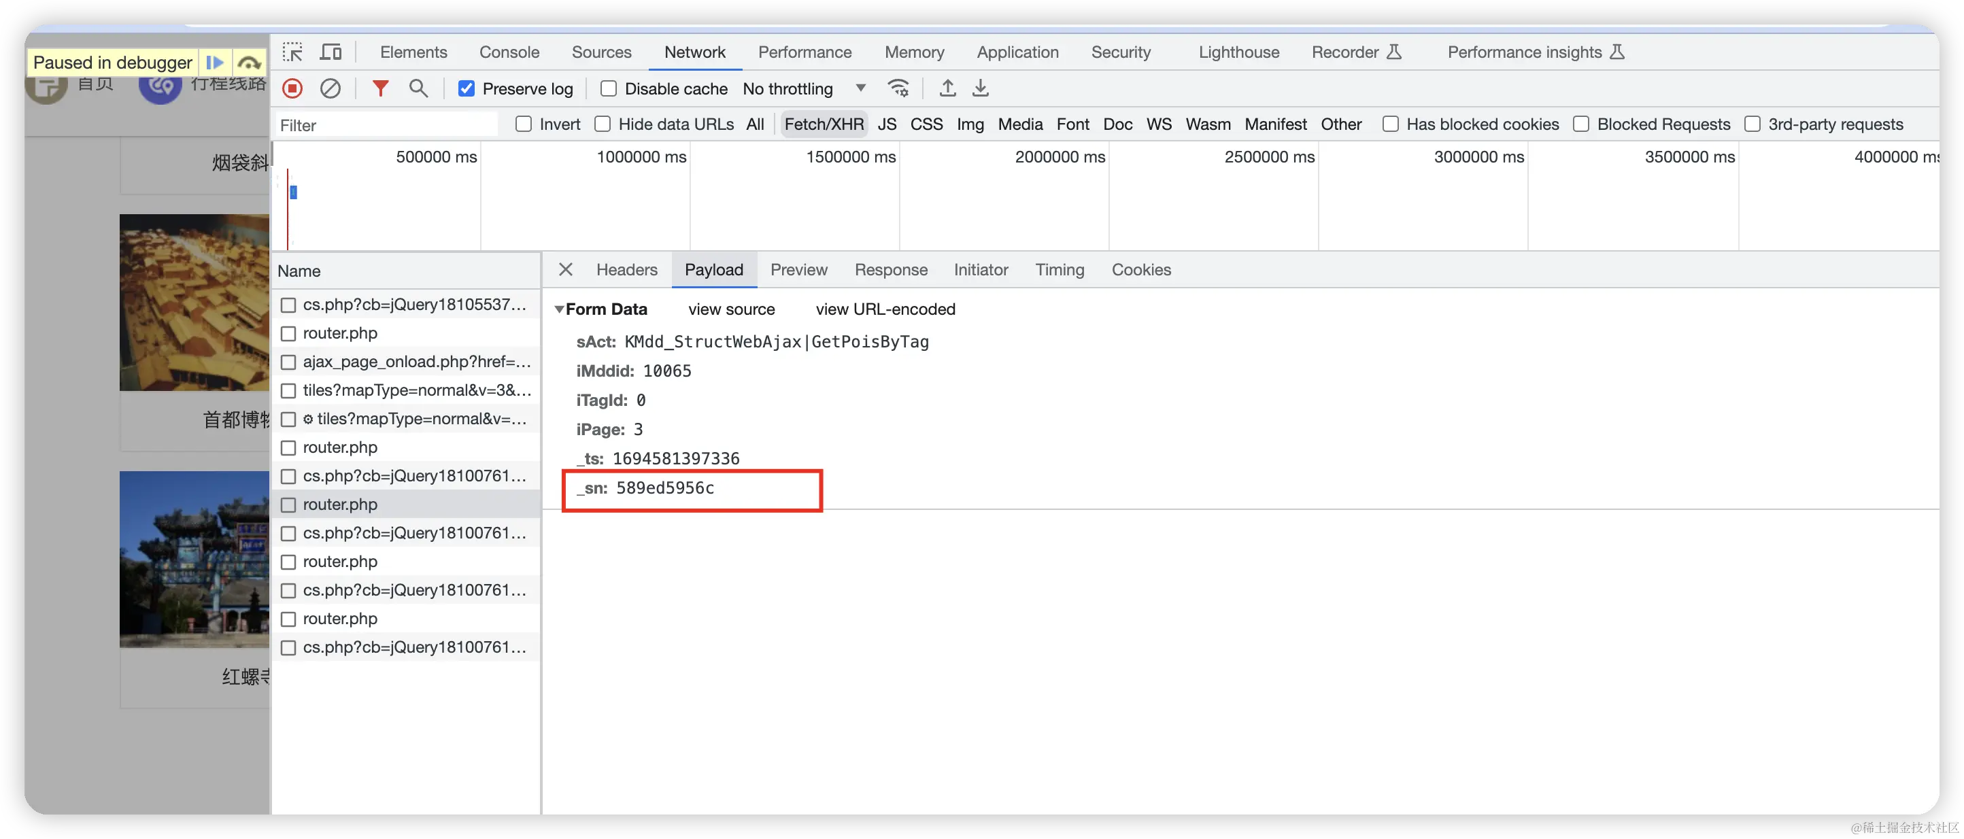Collapse the Form Data section
This screenshot has width=1964, height=839.
tap(560, 309)
